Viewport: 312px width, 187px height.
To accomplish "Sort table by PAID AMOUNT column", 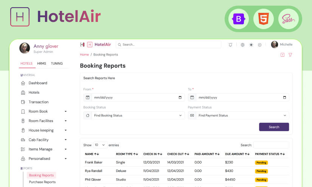I will tap(207, 154).
